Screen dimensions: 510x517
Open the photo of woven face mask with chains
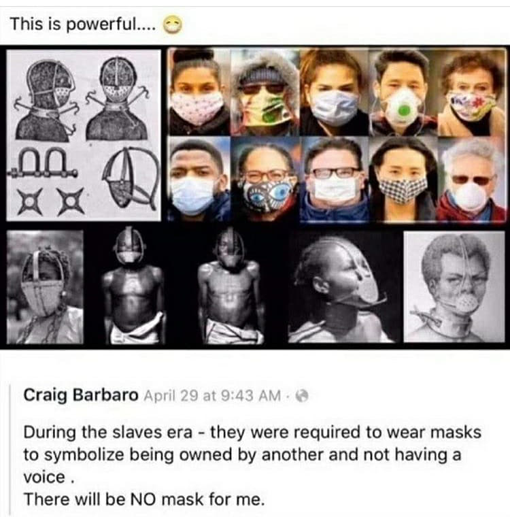pos(45,287)
